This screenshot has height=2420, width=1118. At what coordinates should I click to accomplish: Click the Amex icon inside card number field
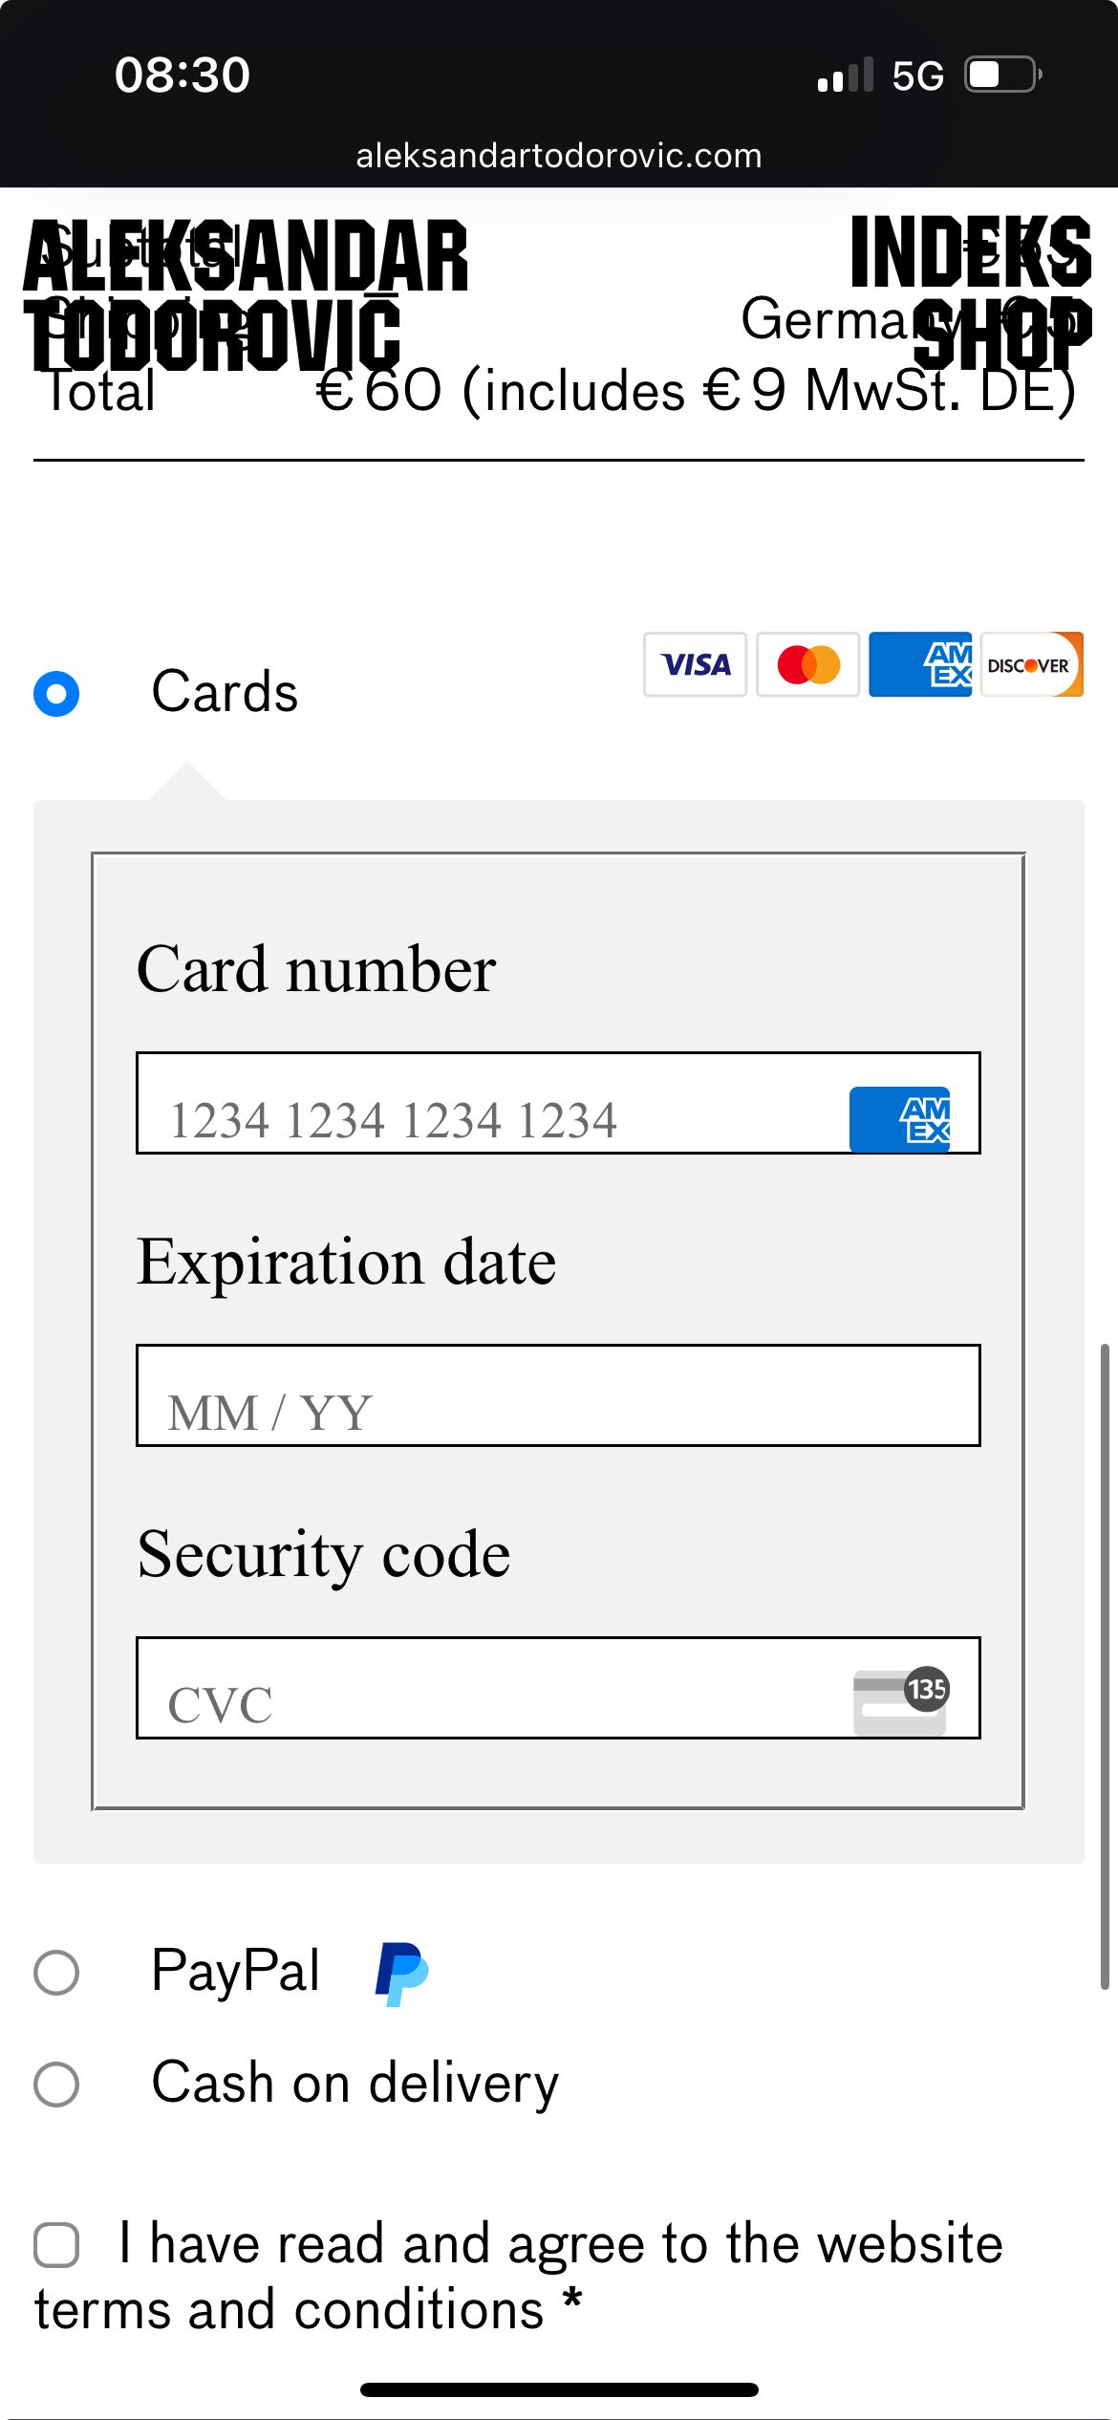click(899, 1119)
